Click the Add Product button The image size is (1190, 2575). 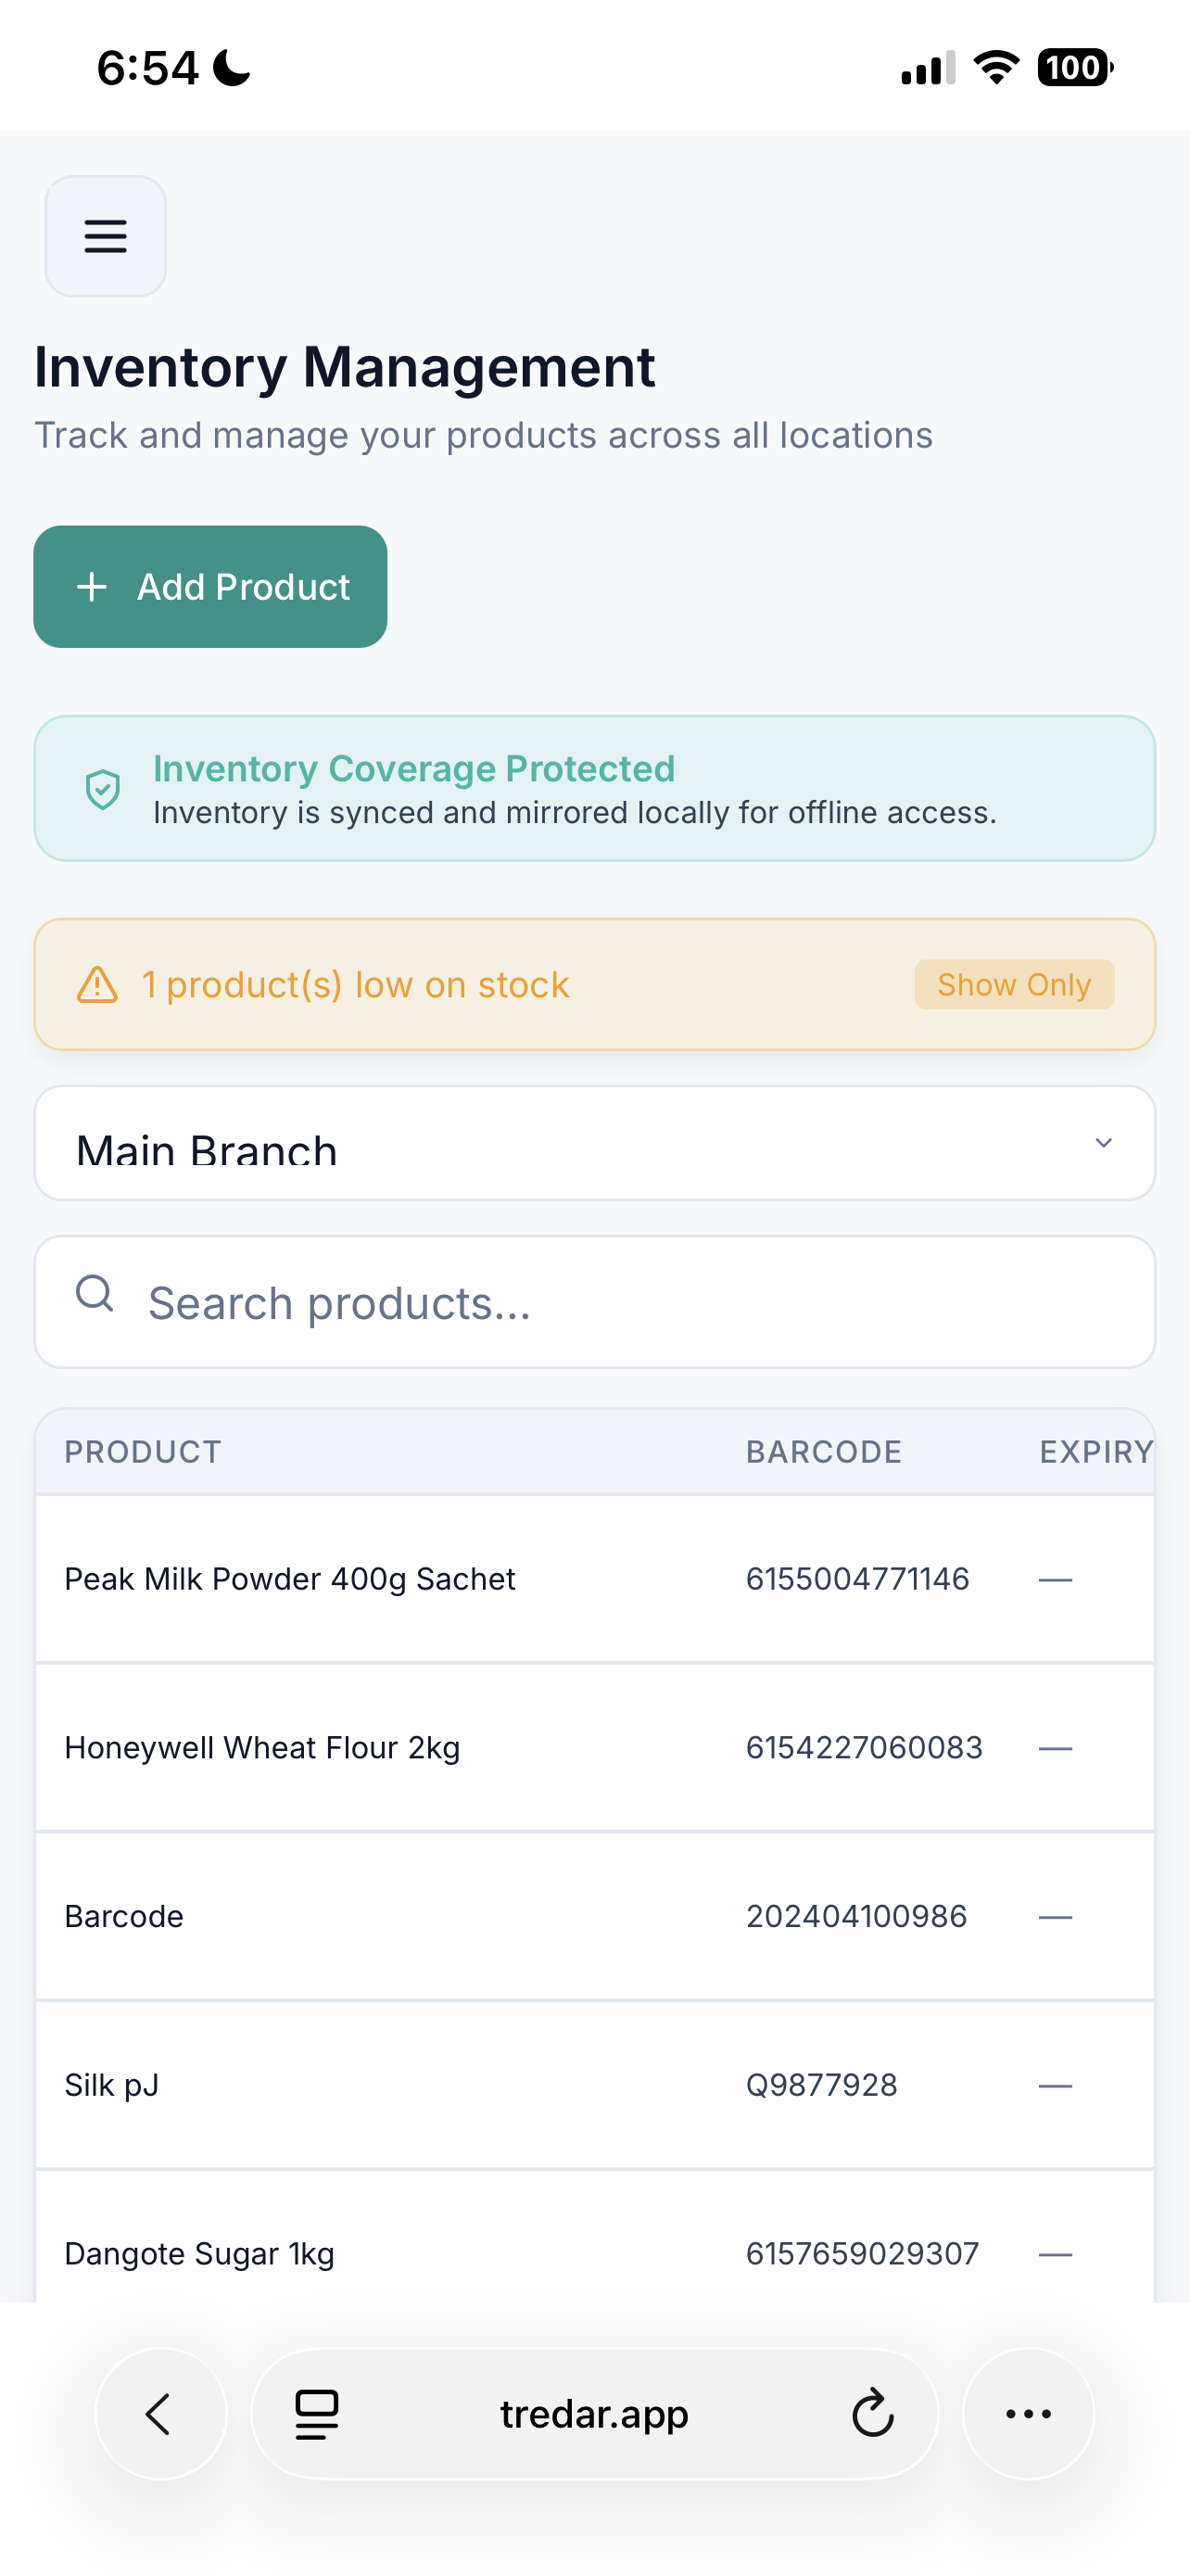(x=209, y=587)
